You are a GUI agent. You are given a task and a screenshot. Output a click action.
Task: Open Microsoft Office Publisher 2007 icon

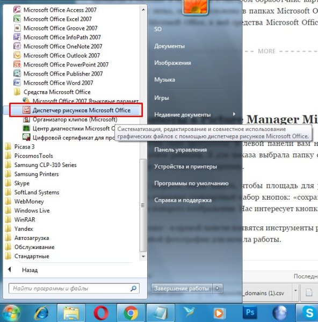tap(17, 74)
